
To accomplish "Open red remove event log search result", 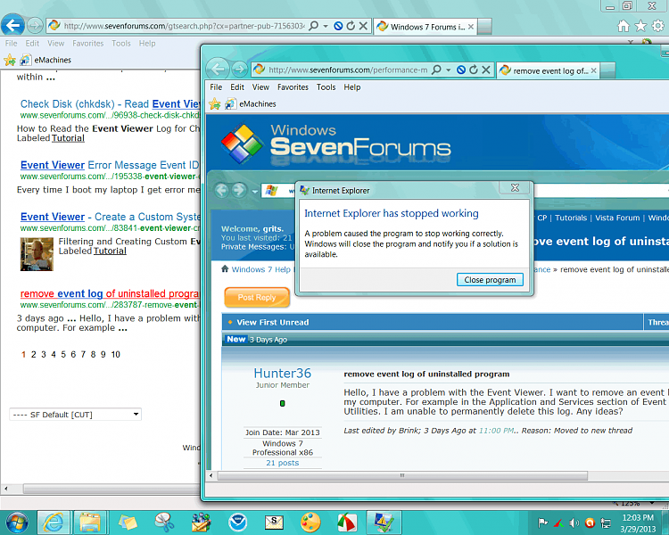I will [x=110, y=293].
